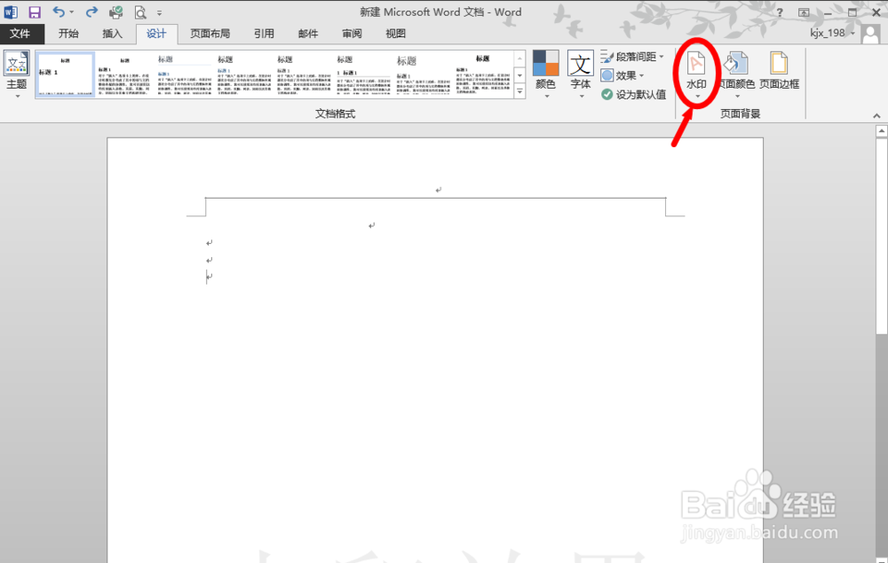Save the document with the Save icon
Viewport: 888px width, 563px height.
click(35, 12)
